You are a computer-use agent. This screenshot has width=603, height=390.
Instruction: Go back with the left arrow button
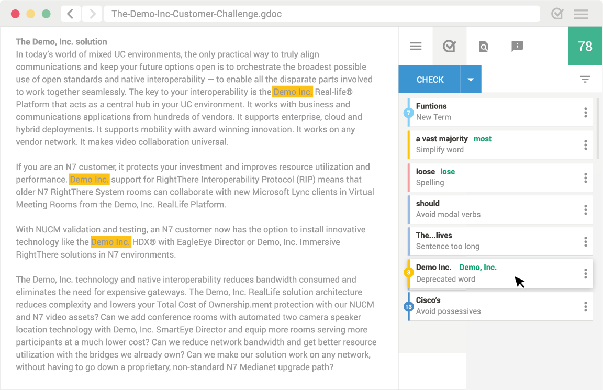pyautogui.click(x=71, y=14)
